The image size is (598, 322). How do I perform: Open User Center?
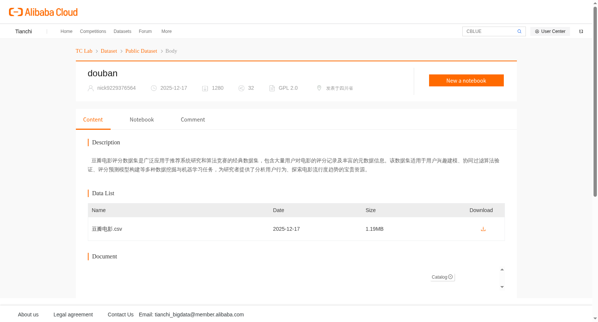point(550,31)
